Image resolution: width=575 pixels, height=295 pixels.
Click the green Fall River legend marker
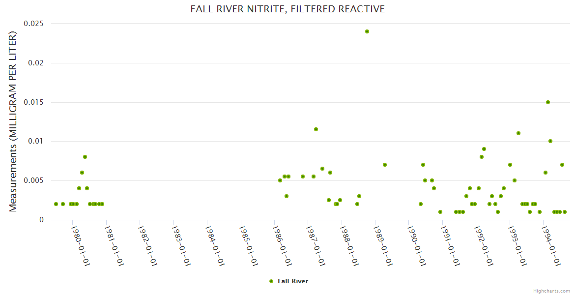pyautogui.click(x=271, y=281)
